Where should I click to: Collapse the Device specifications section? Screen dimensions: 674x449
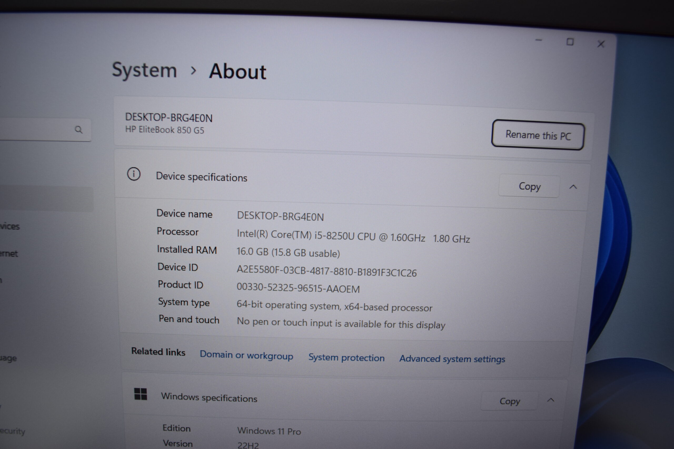[x=573, y=187]
